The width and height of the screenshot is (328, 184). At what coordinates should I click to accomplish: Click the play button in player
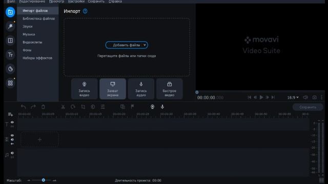pos(261,98)
